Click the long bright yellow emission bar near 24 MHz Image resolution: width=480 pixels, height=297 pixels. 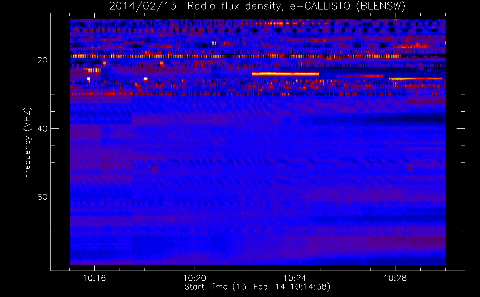285,74
